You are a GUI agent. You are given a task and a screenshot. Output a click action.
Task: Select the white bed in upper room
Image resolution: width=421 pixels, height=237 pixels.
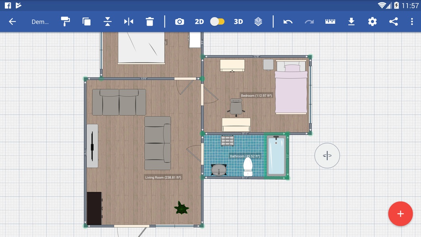[x=141, y=48]
